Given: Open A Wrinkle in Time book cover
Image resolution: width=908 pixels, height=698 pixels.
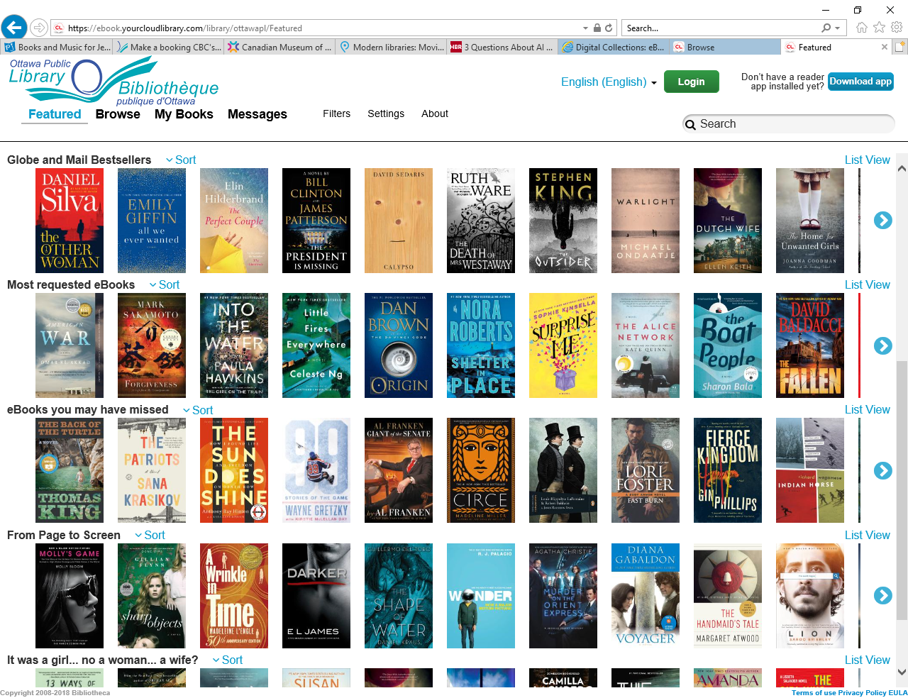Looking at the screenshot, I should [x=234, y=596].
